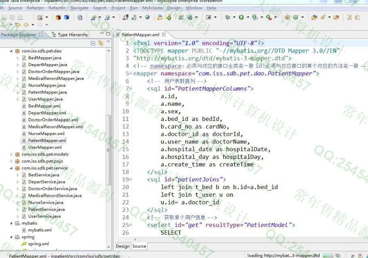The height and width of the screenshot is (258, 368).
Task: Click code text 'a.hospital_day as hospitalDay,'
Action: click(212, 157)
